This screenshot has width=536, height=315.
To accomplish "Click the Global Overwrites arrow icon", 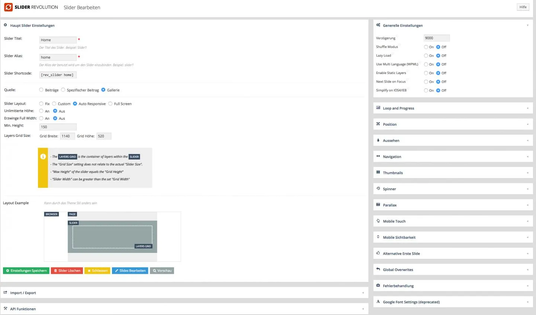I will pyautogui.click(x=378, y=269).
